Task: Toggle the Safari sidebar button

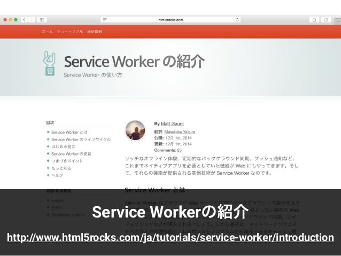Action: point(42,20)
